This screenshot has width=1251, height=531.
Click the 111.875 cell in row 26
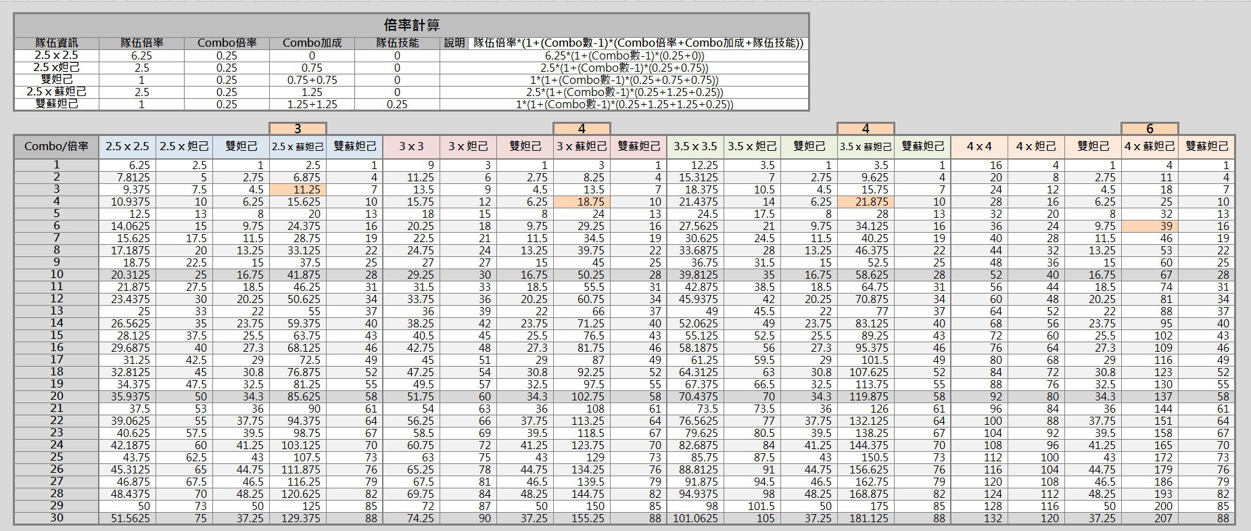coord(298,469)
